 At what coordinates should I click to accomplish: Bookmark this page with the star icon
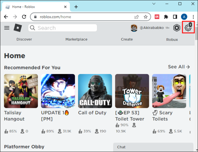pos(145,17)
